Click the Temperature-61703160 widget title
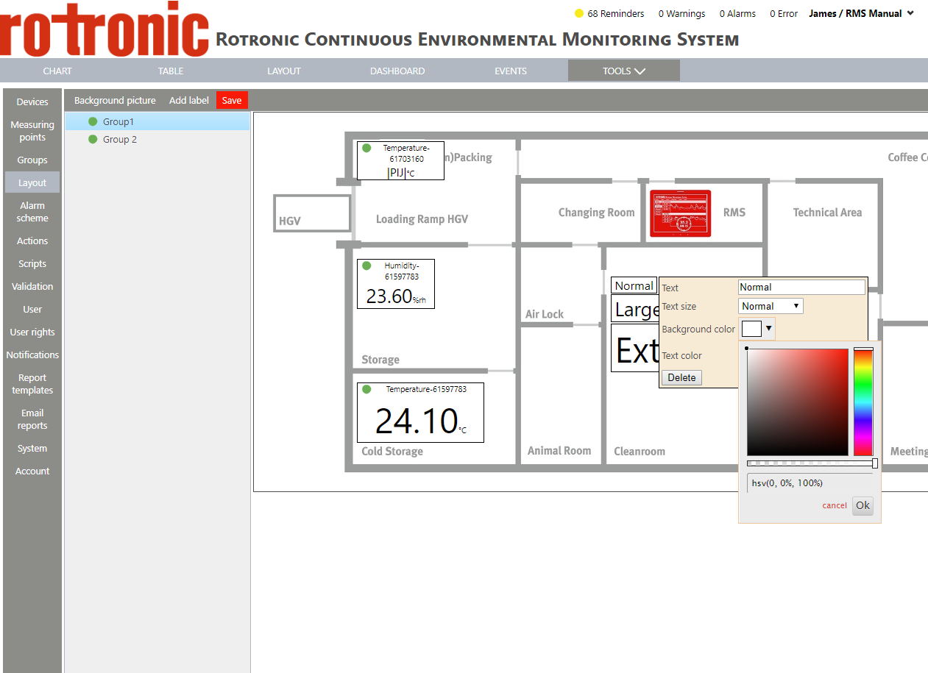Screen dimensions: 928x673 point(406,153)
